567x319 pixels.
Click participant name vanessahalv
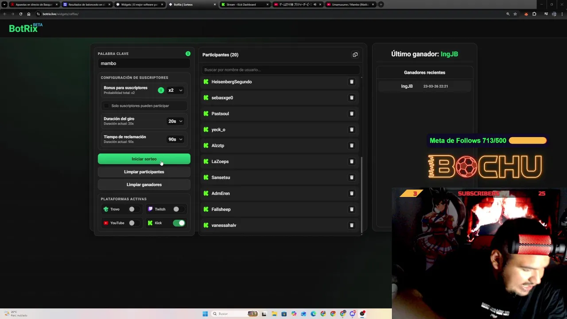224,226
